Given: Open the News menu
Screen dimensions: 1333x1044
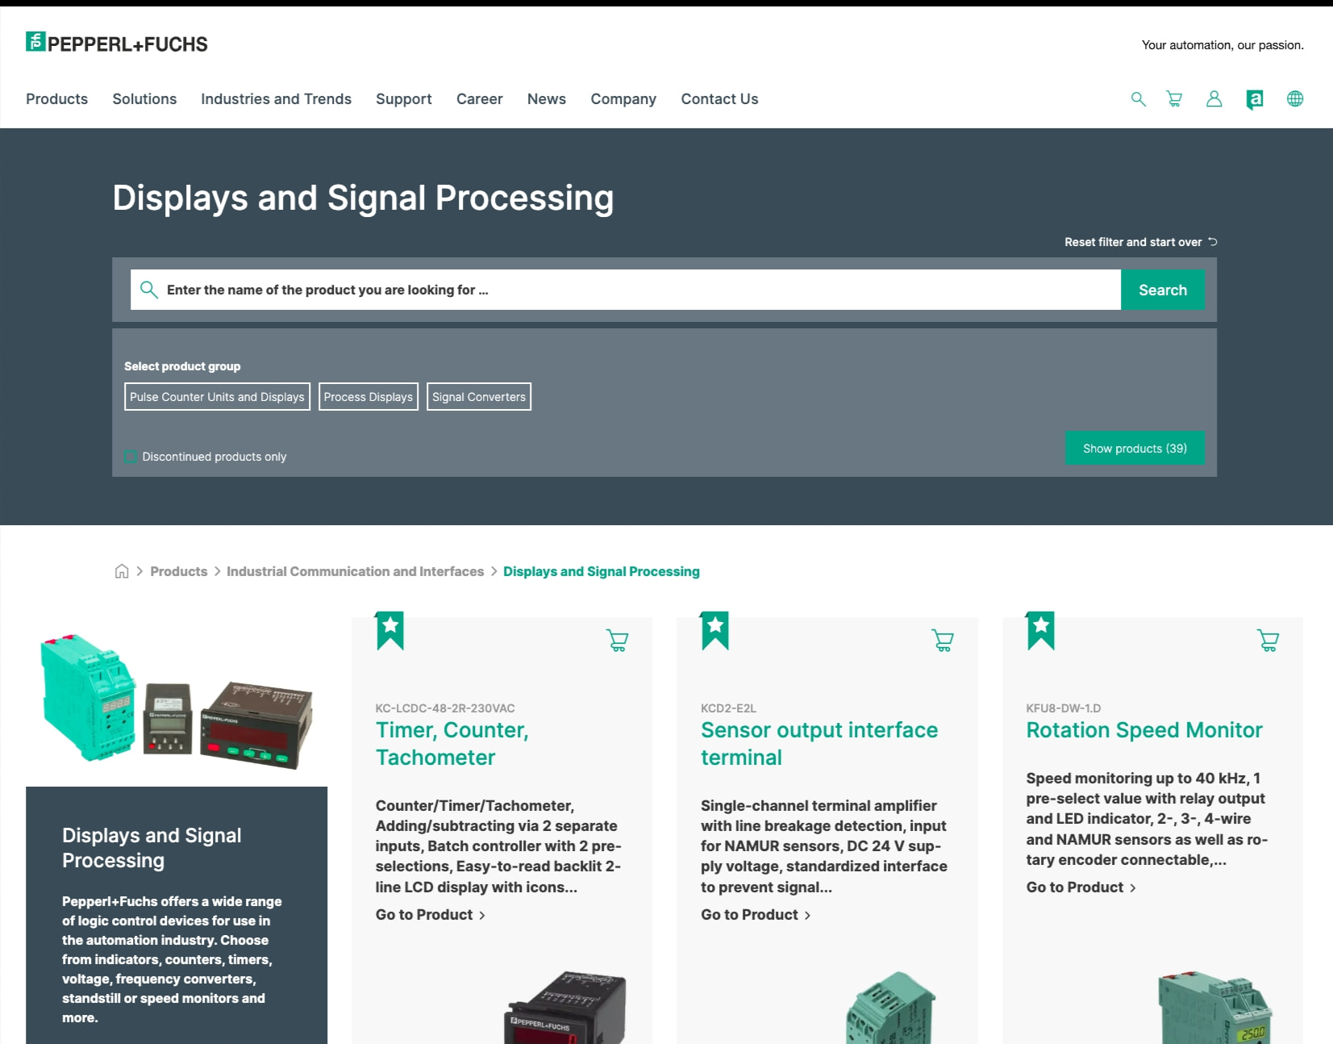Looking at the screenshot, I should coord(547,99).
